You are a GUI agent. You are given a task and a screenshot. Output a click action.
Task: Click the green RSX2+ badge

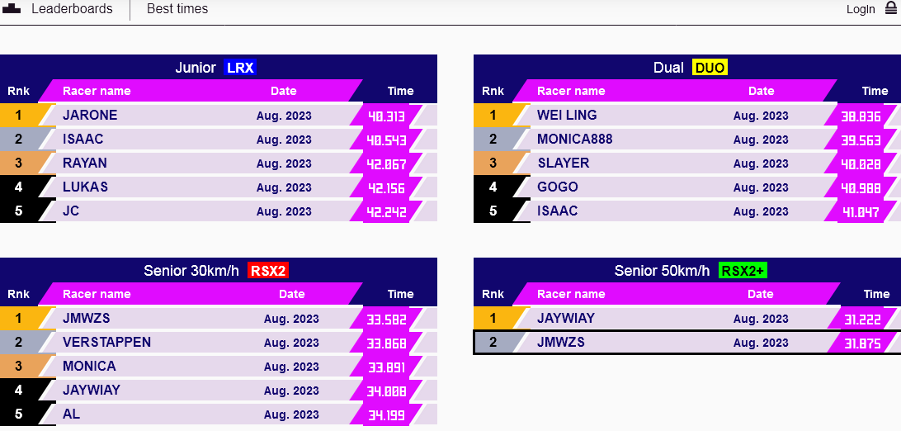[x=743, y=271]
